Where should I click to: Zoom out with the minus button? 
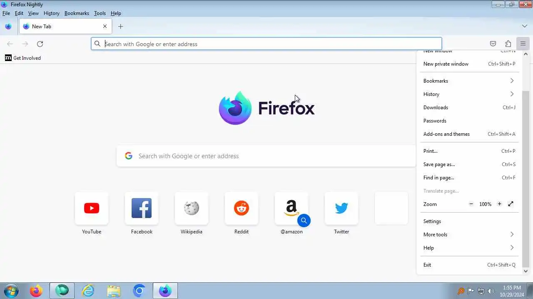(x=471, y=204)
